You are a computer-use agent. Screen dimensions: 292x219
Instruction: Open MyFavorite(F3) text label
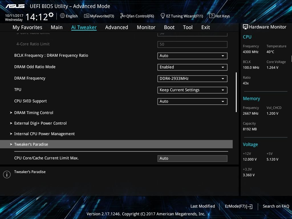click(x=102, y=16)
